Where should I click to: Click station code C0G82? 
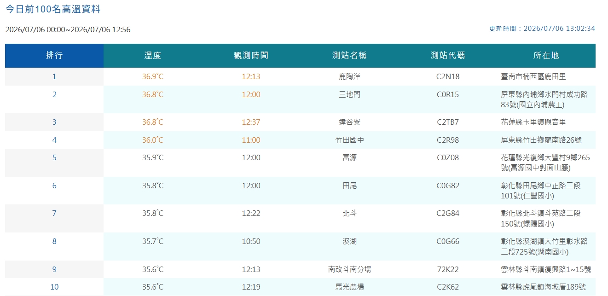[448, 186]
